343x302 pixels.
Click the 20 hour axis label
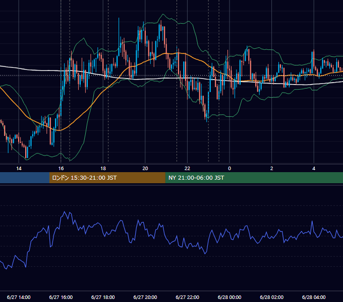click(145, 169)
